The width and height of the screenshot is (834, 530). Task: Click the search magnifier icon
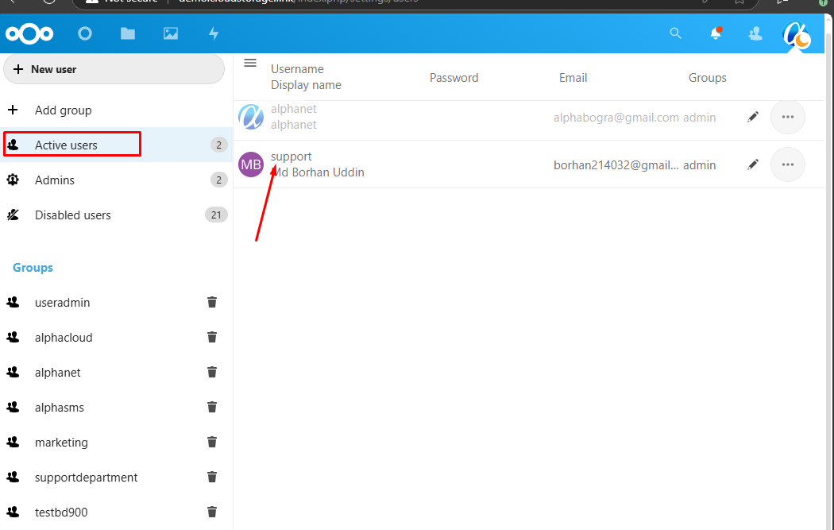coord(676,33)
